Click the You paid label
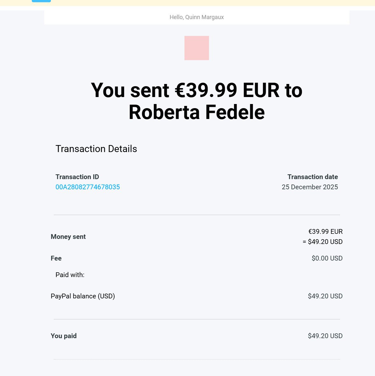The image size is (375, 376). (64, 336)
